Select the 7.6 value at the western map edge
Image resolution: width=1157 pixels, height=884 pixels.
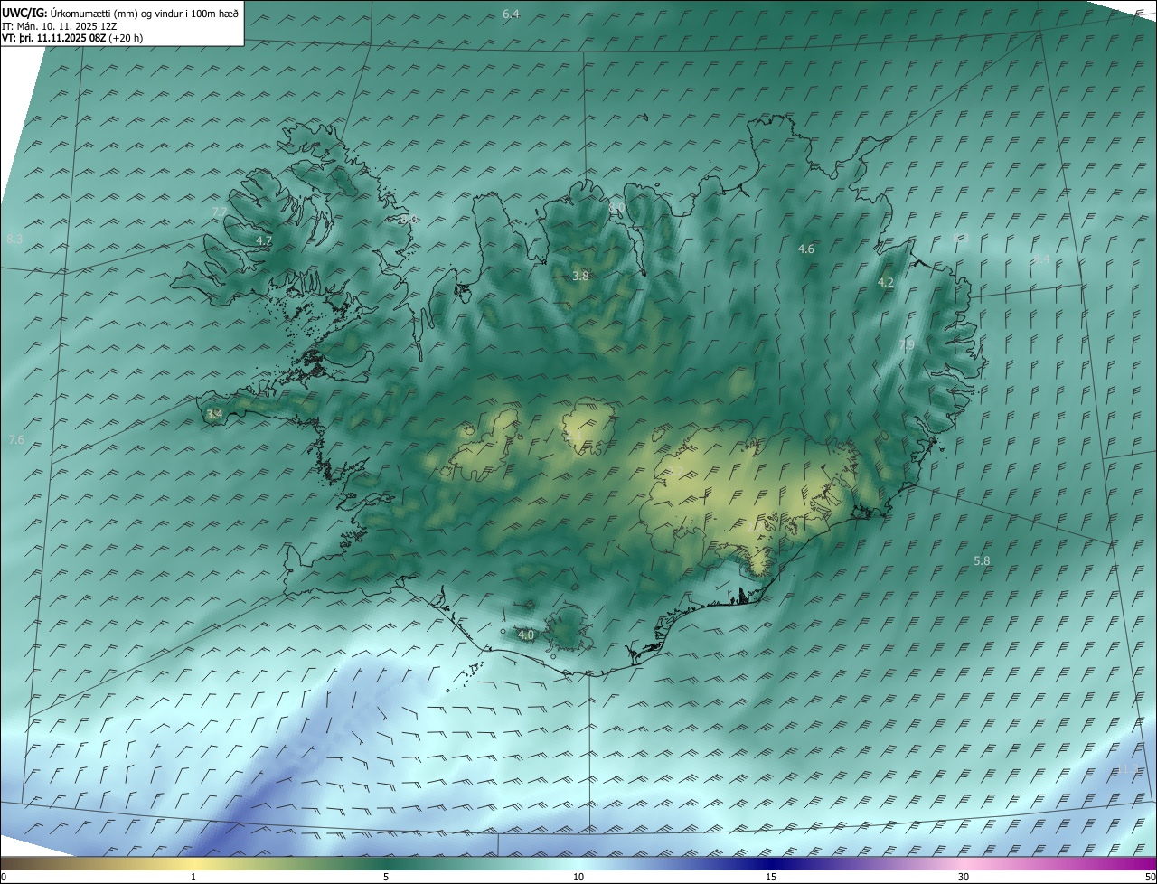[x=16, y=439]
